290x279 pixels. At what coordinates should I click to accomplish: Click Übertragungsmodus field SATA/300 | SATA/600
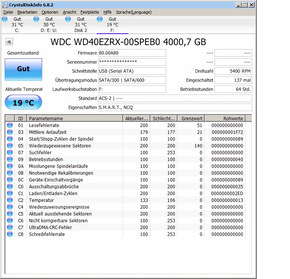(132, 80)
